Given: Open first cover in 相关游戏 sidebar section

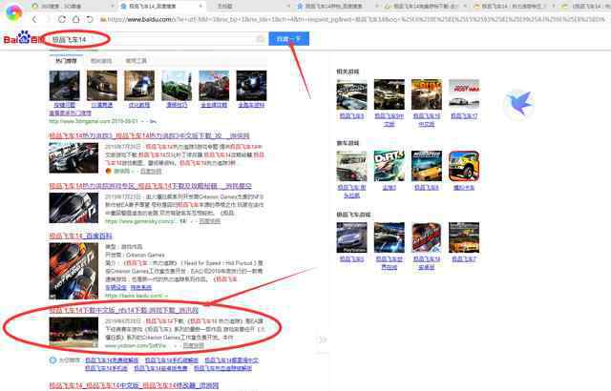Looking at the screenshot, I should [x=351, y=94].
